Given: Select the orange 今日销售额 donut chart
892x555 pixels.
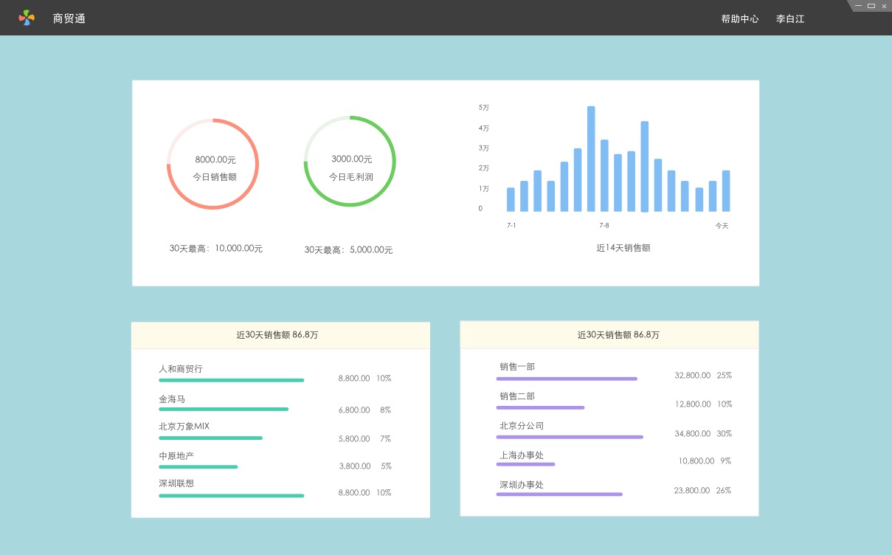Looking at the screenshot, I should coord(212,164).
